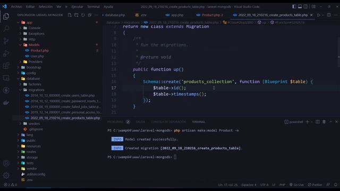The height and width of the screenshot is (191, 340).
Task: Toggle bottom panel visibility in title bar
Action: click(300, 6)
